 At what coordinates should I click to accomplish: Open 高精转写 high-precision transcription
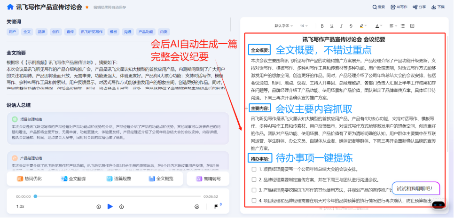click(x=209, y=179)
